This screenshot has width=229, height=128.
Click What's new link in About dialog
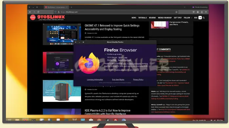coord(123,57)
